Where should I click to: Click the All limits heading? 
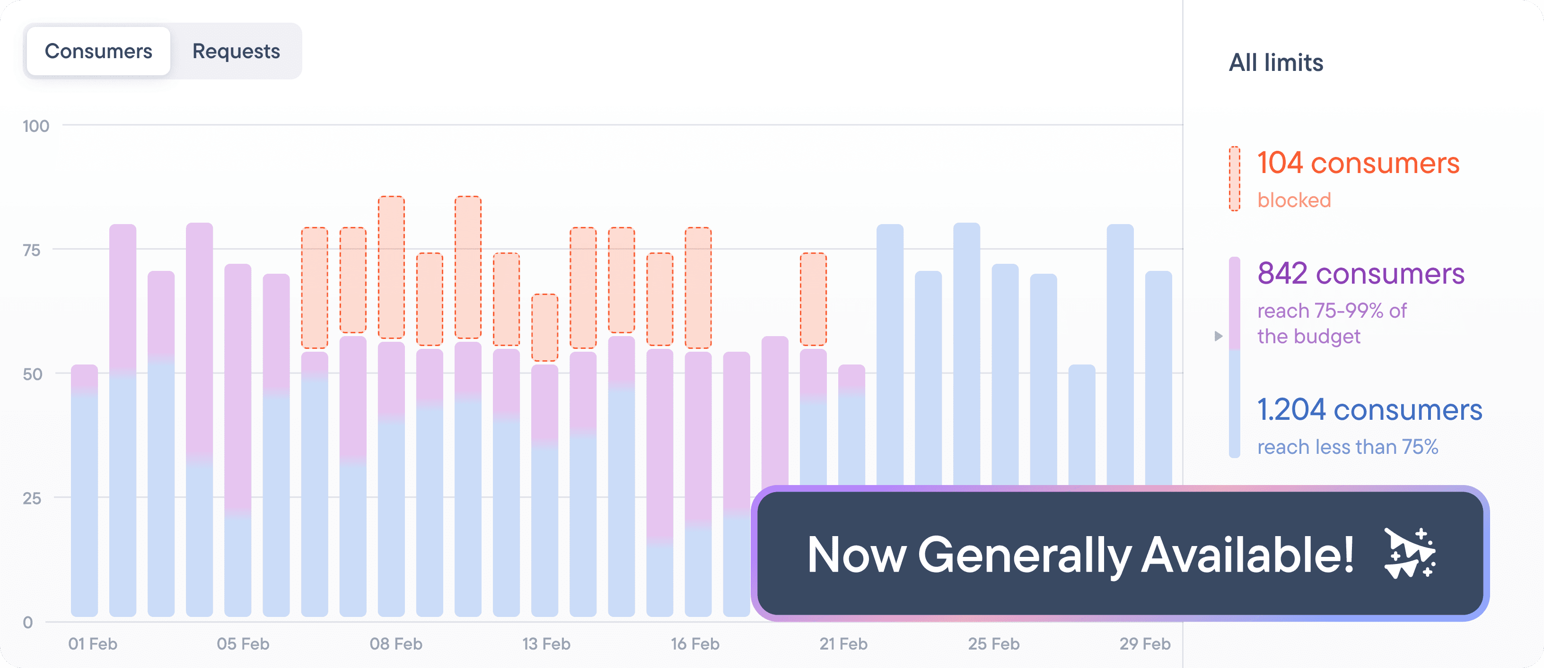tap(1275, 63)
